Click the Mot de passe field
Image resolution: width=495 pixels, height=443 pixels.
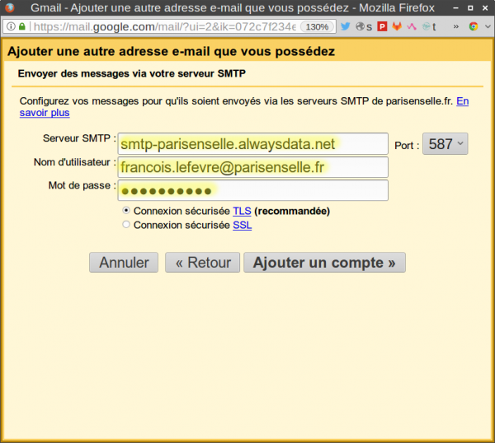[x=252, y=190]
